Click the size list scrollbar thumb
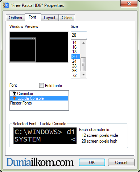The image size is (140, 172). 83,64
